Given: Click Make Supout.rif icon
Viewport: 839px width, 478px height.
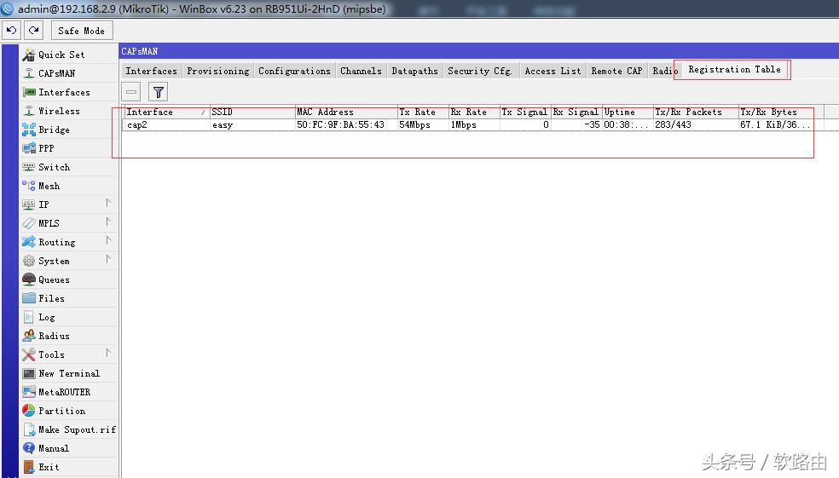Looking at the screenshot, I should 28,429.
